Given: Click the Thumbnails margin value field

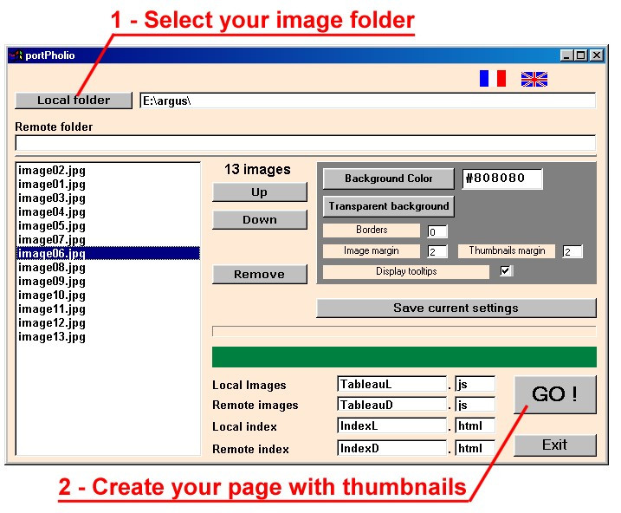Looking at the screenshot, I should click(x=572, y=251).
